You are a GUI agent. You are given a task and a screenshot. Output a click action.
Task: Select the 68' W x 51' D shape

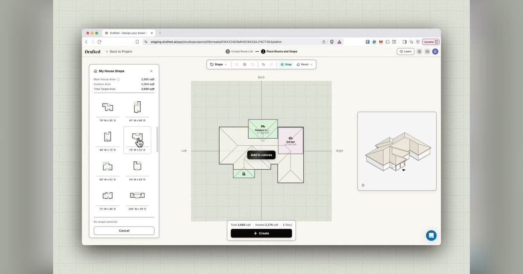(x=107, y=170)
